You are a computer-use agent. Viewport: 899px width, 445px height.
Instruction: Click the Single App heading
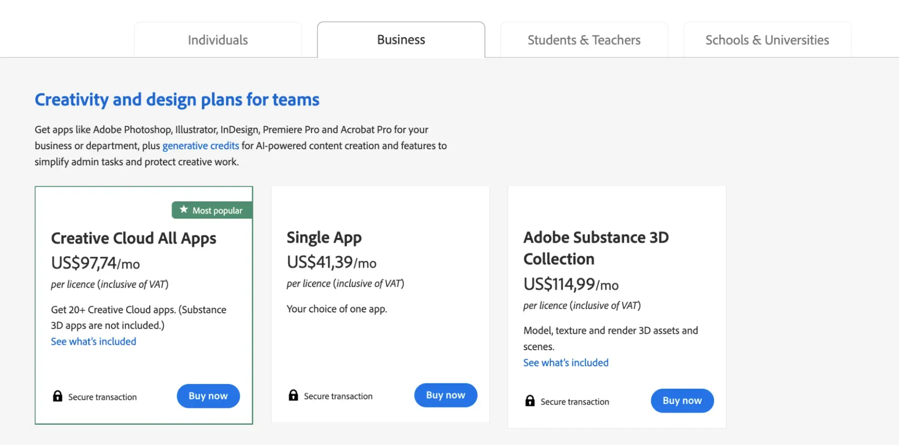[x=324, y=237]
